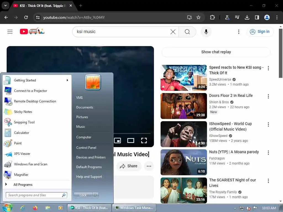
Task: Click Show chat replay button
Action: pyautogui.click(x=216, y=52)
